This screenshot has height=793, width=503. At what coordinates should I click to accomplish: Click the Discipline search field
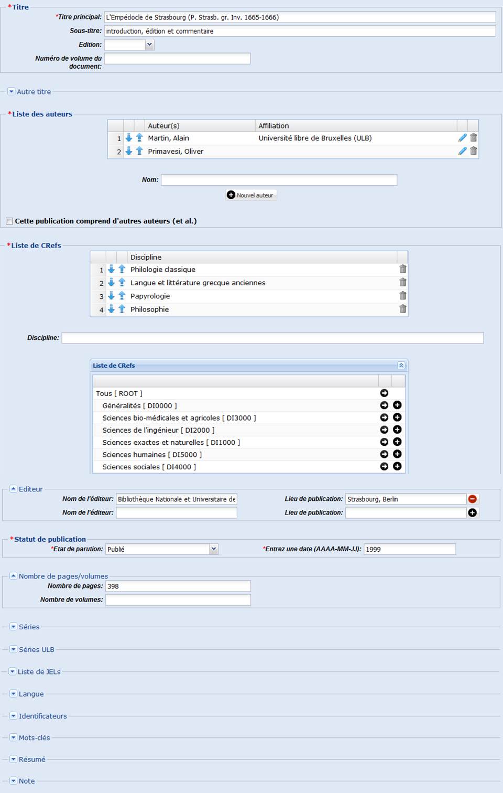click(272, 338)
